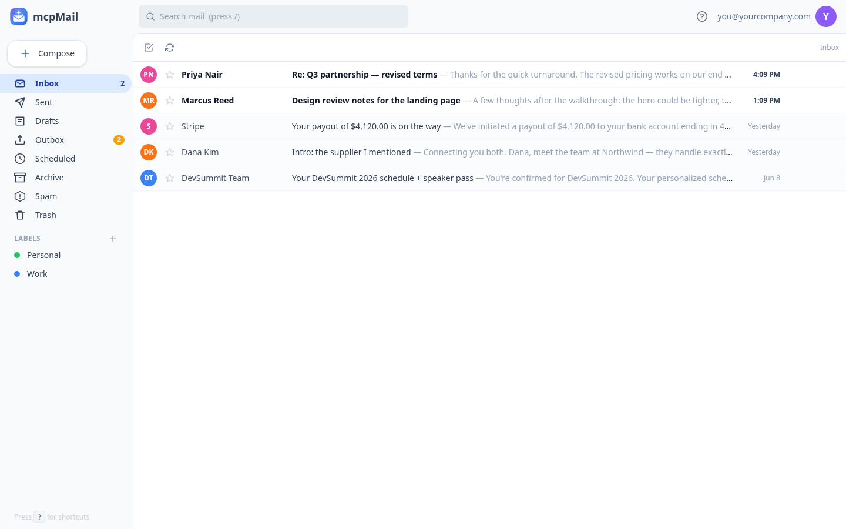Image resolution: width=846 pixels, height=529 pixels.
Task: Click the 1:09 PM timestamp
Action: pos(766,101)
